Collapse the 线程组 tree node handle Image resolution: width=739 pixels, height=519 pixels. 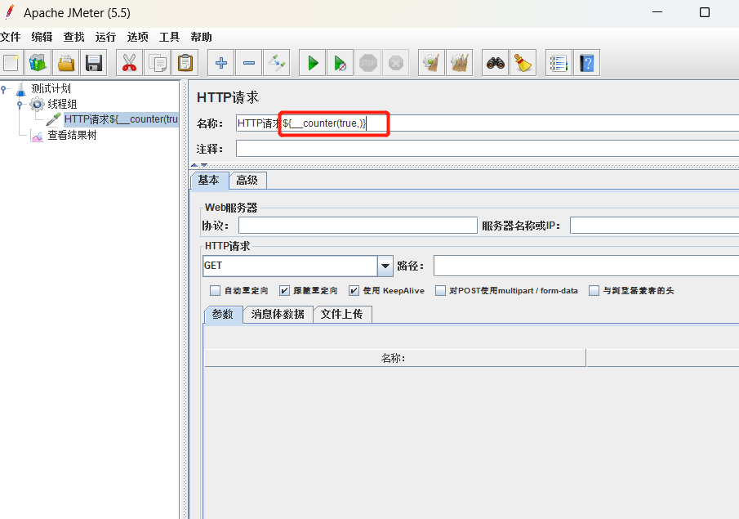click(x=20, y=105)
